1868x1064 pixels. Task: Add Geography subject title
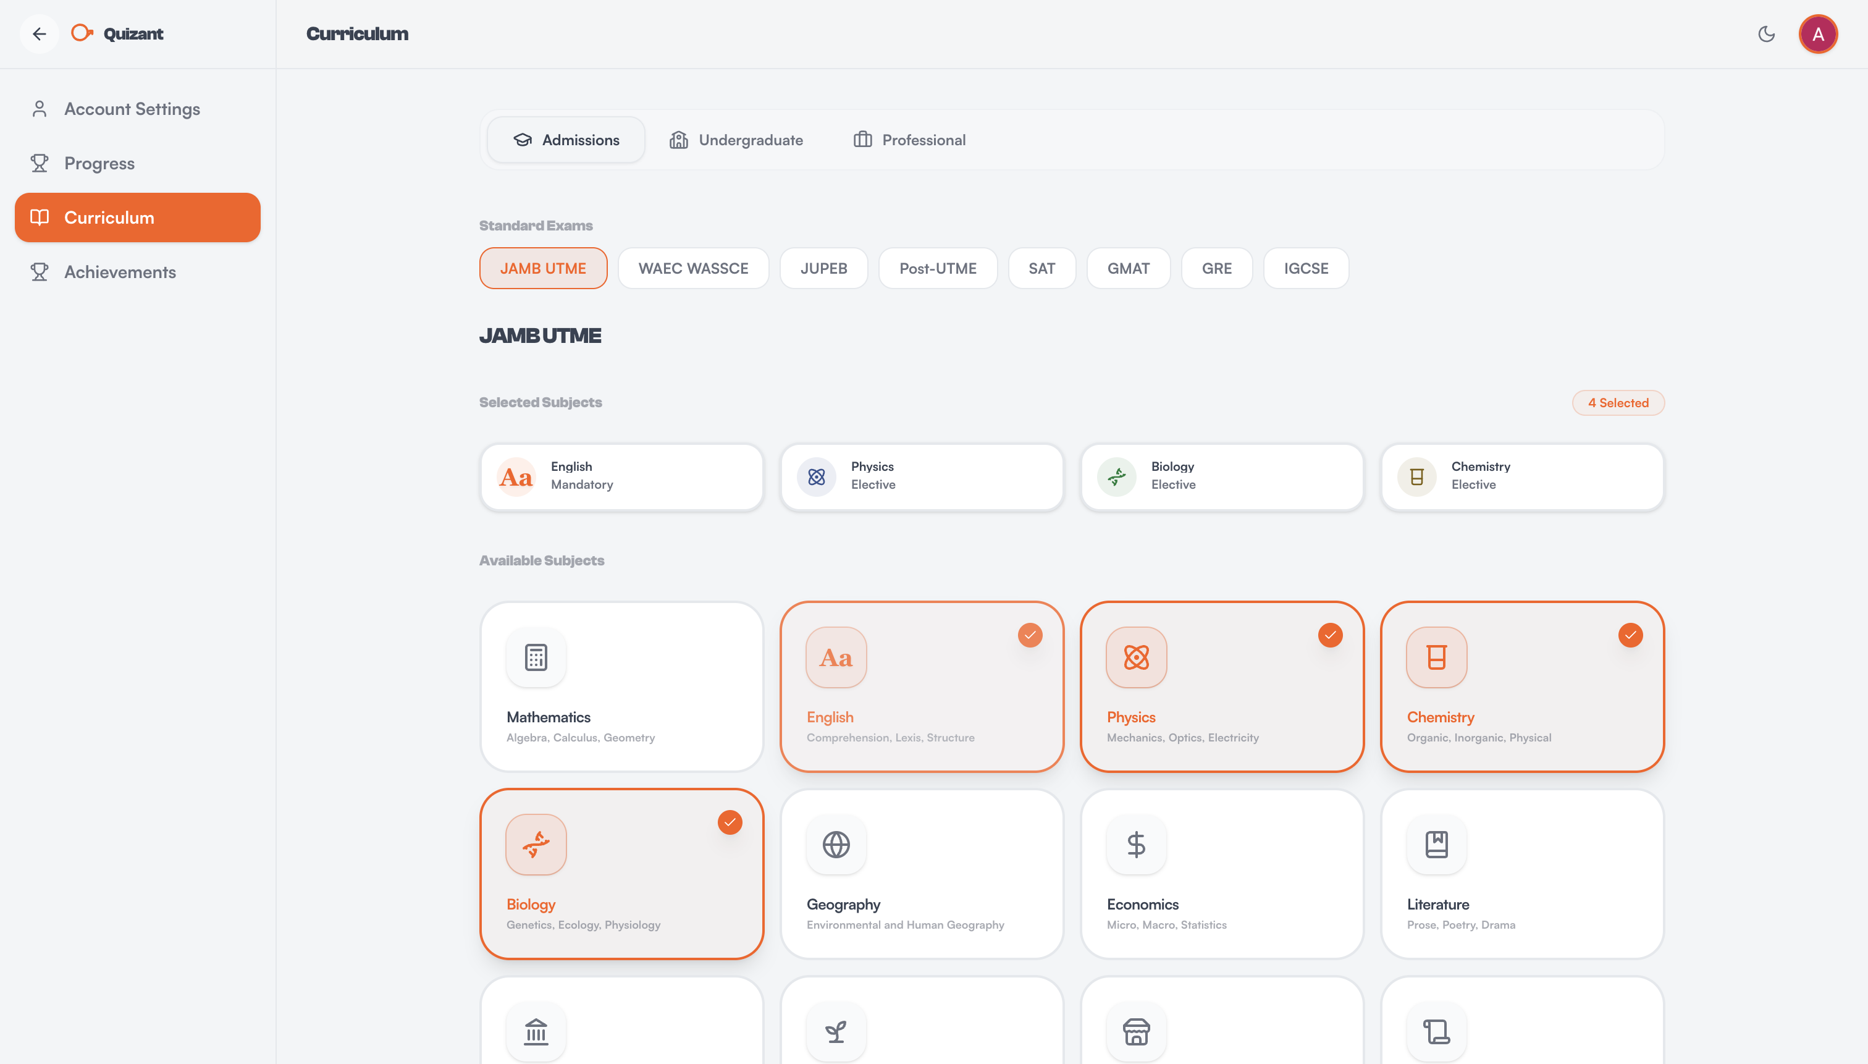[x=844, y=905]
